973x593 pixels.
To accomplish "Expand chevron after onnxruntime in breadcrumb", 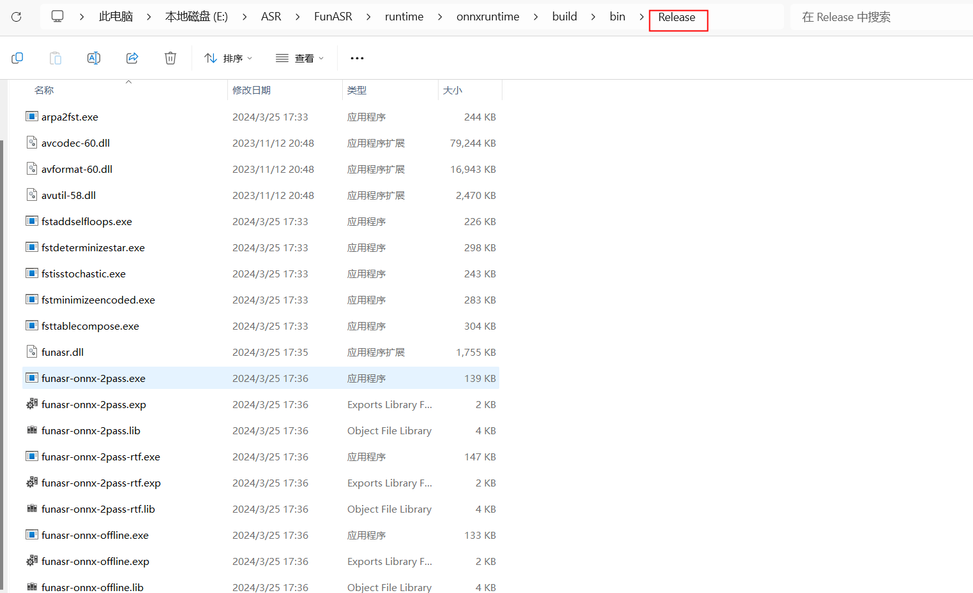I will pos(536,17).
